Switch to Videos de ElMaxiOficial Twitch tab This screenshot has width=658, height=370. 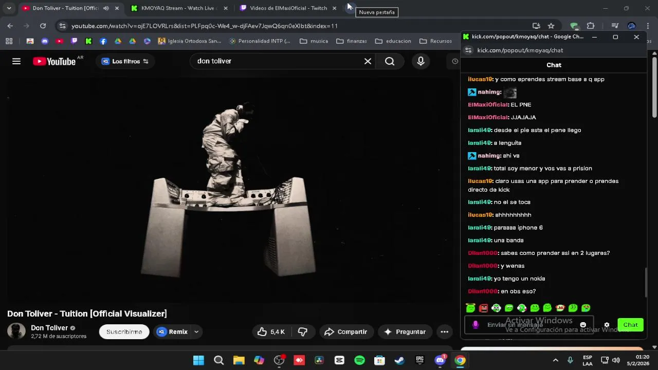pyautogui.click(x=288, y=8)
